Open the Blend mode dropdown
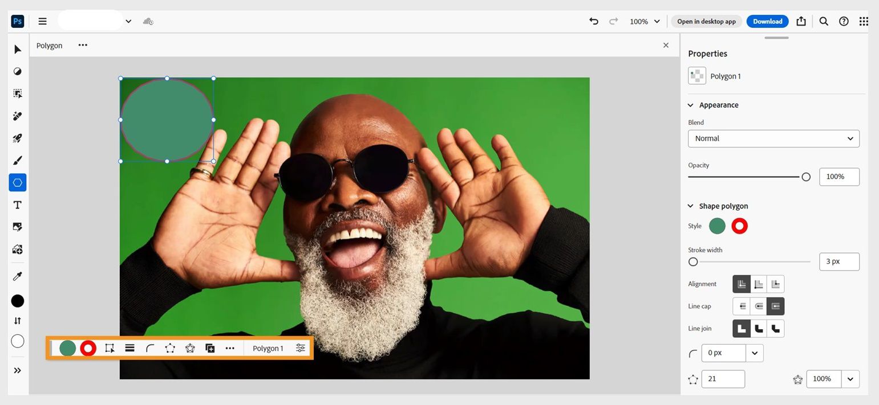 click(773, 138)
